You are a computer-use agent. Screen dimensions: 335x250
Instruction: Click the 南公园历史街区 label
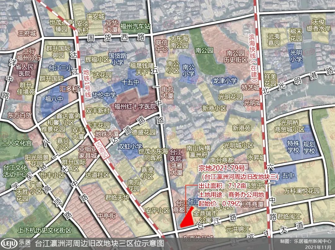coord(235,56)
